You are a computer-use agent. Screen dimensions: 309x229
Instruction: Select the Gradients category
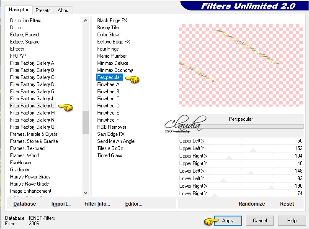pos(20,170)
